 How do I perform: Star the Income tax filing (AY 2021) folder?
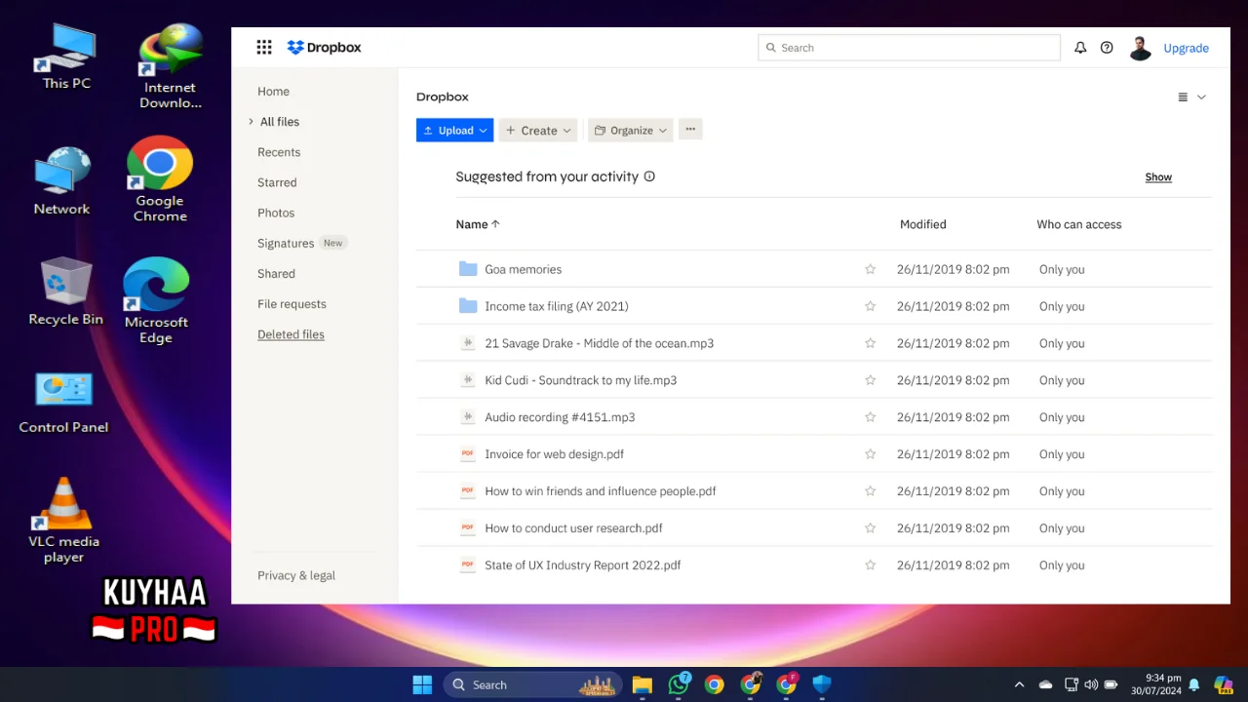tap(871, 306)
